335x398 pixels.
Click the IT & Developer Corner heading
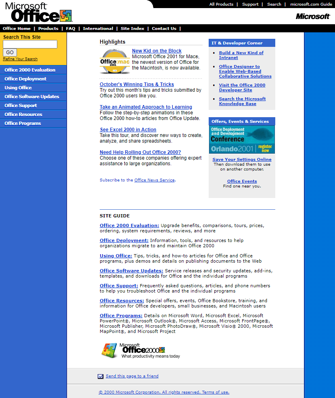click(x=237, y=43)
